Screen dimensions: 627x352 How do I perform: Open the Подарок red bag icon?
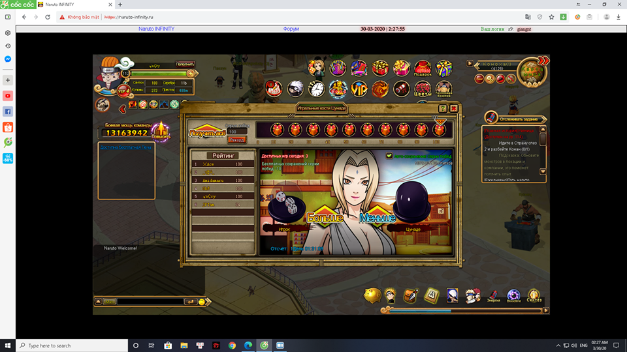pyautogui.click(x=423, y=68)
